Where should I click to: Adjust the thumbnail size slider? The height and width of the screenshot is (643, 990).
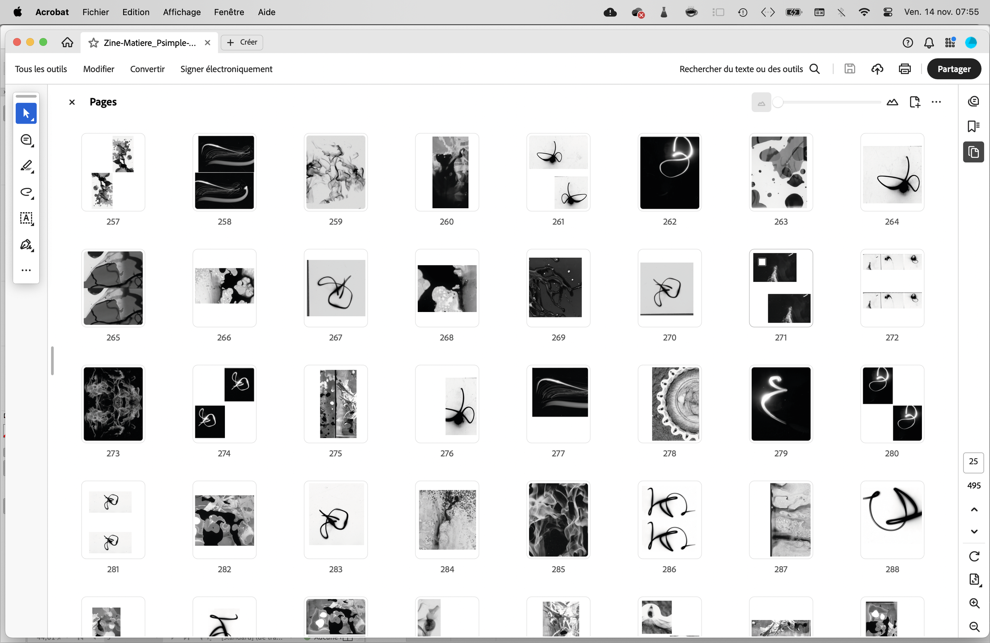777,102
